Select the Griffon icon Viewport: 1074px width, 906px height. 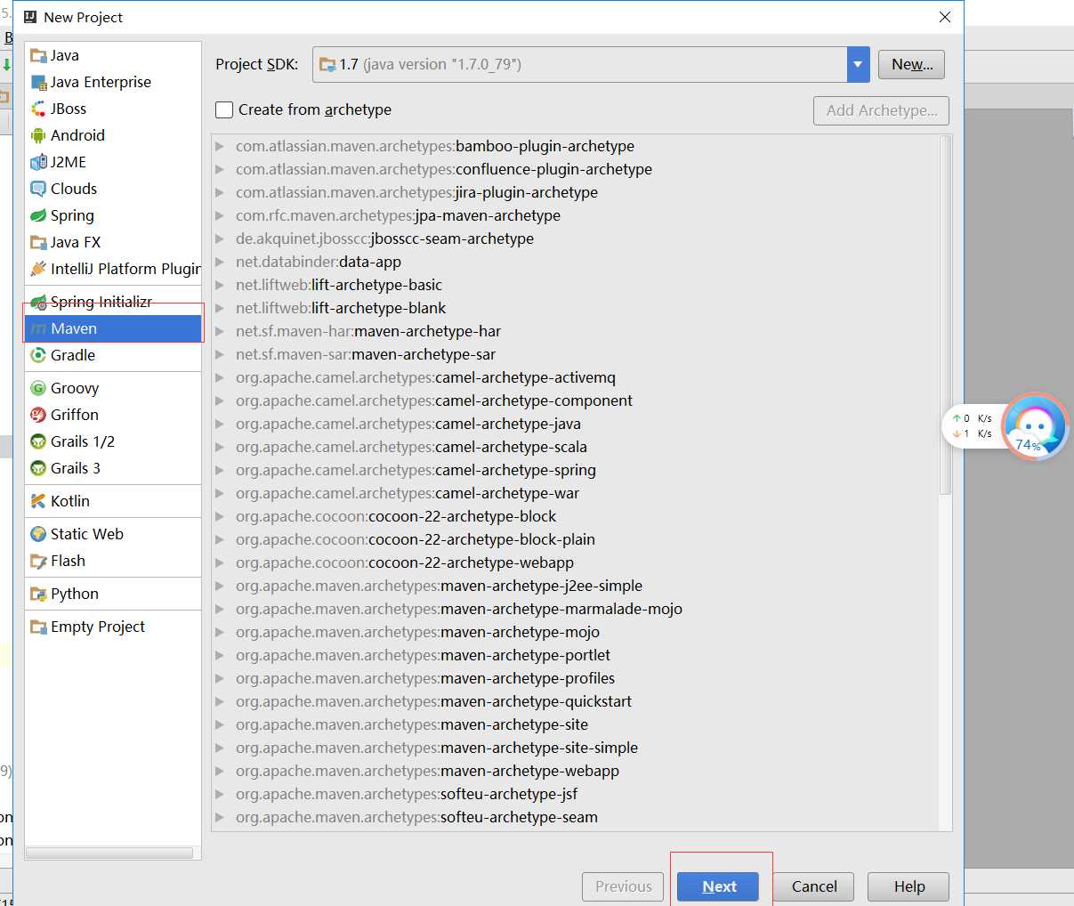click(x=38, y=415)
